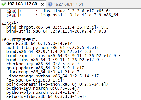Click the green checkmark connected status icon
The height and width of the screenshot is (100, 141).
pyautogui.click(x=4, y=4)
